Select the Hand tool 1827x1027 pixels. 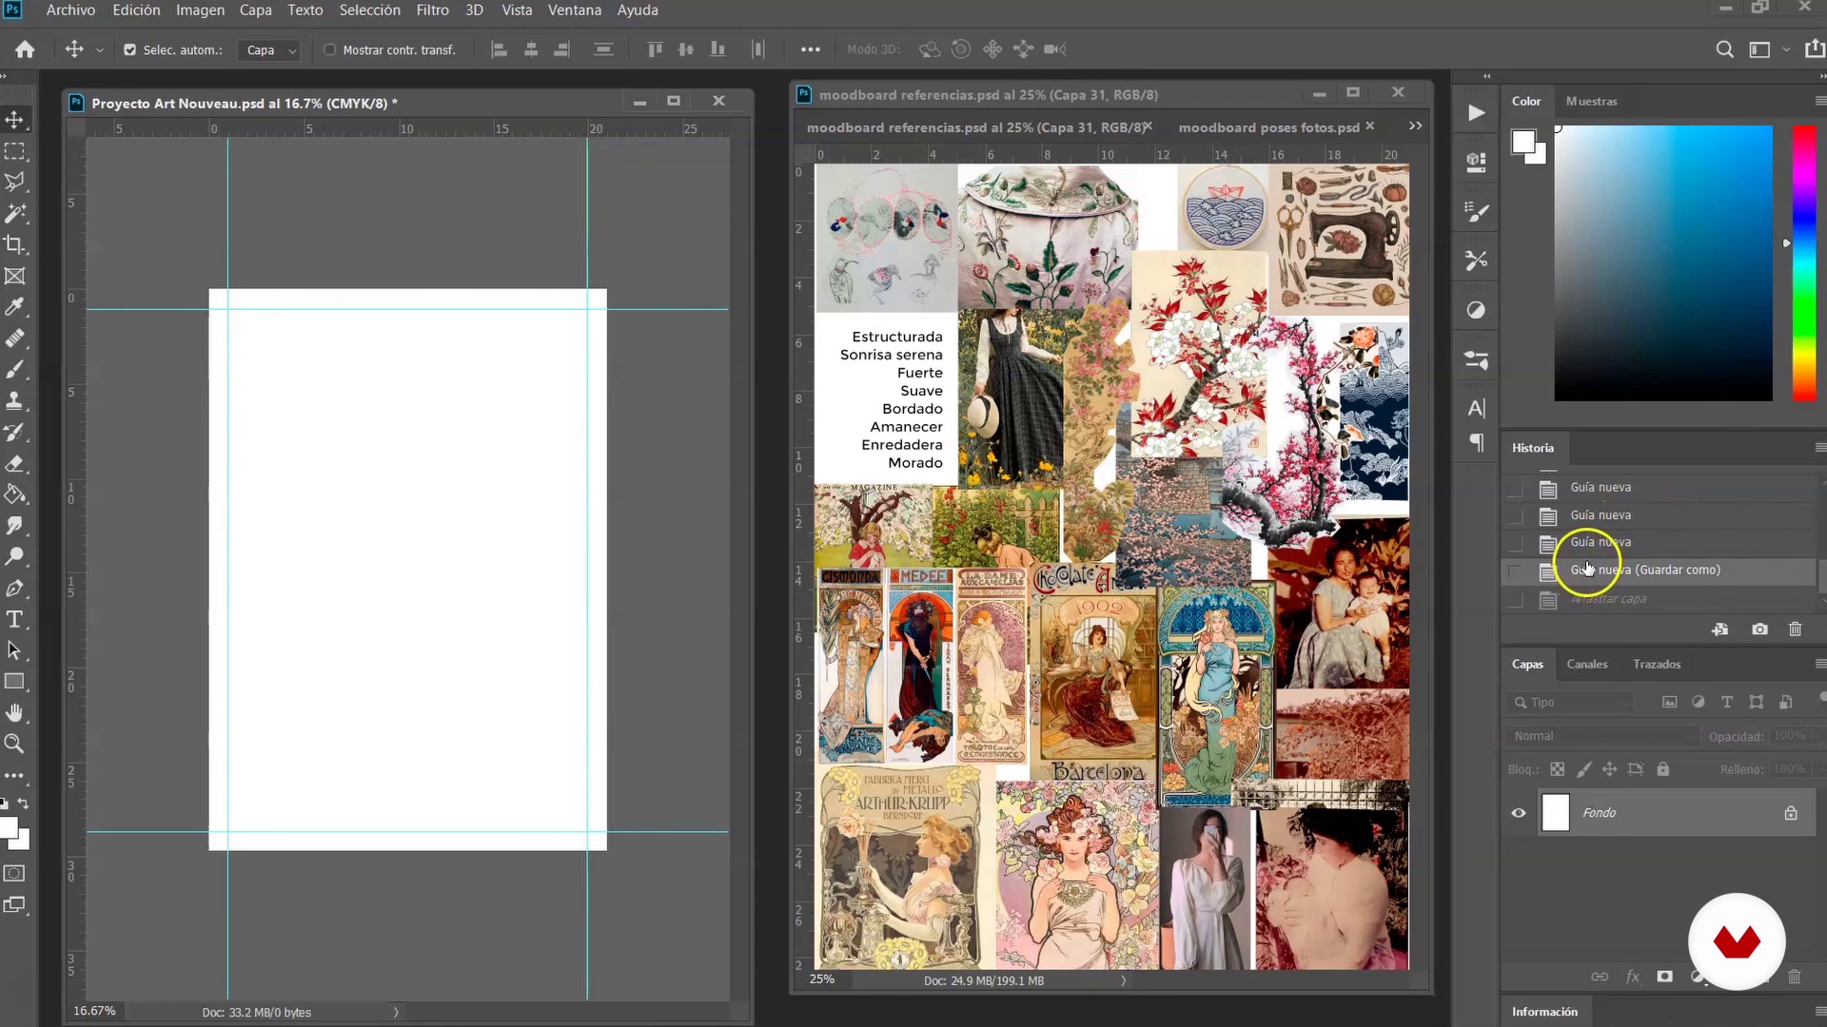click(x=15, y=712)
